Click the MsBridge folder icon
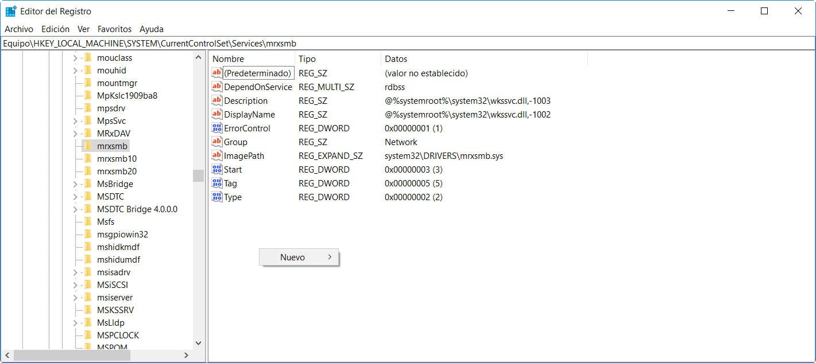Image resolution: width=816 pixels, height=363 pixels. point(87,184)
